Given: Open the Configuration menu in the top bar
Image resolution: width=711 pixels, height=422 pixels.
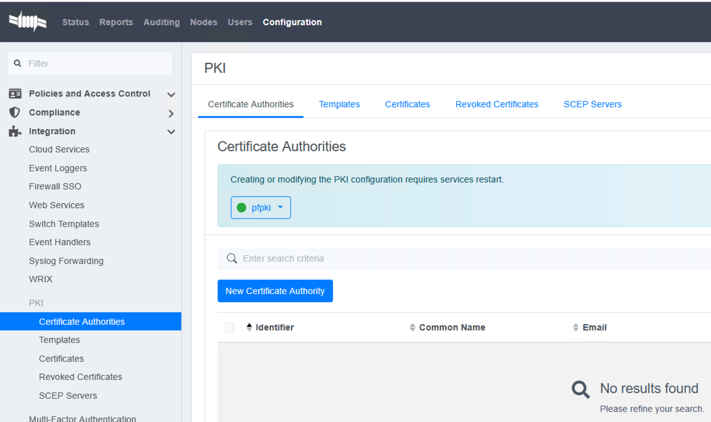Looking at the screenshot, I should pos(292,22).
